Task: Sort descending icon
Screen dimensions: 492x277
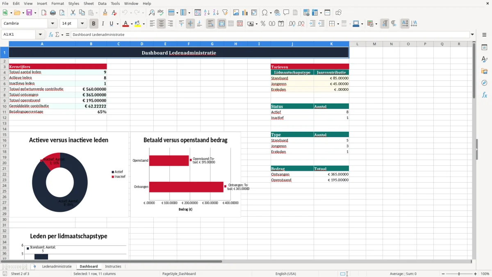Action: point(216,13)
